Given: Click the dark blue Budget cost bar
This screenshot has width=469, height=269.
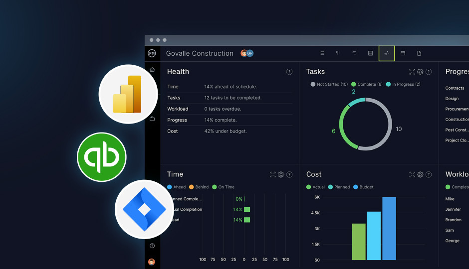Looking at the screenshot, I should point(389,228).
